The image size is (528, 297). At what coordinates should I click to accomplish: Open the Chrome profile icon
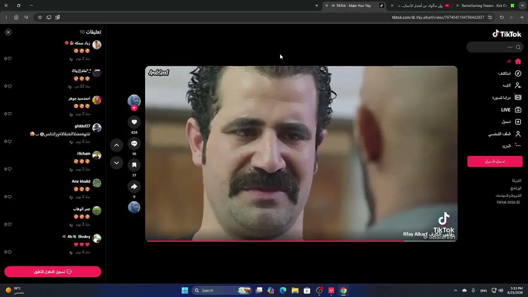click(16, 17)
